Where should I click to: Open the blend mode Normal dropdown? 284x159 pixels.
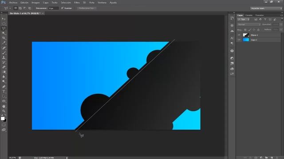point(249,24)
